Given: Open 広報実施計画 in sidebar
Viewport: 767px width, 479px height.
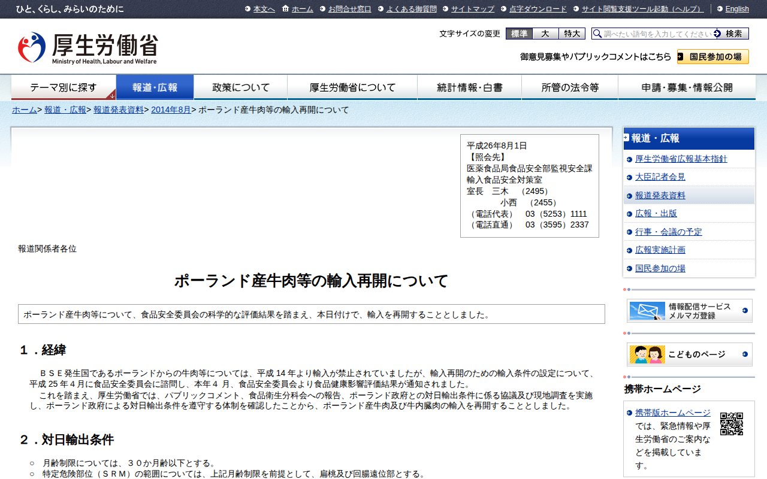Looking at the screenshot, I should (x=660, y=250).
